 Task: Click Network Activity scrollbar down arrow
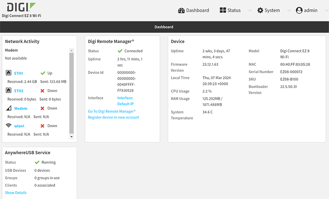(72, 137)
